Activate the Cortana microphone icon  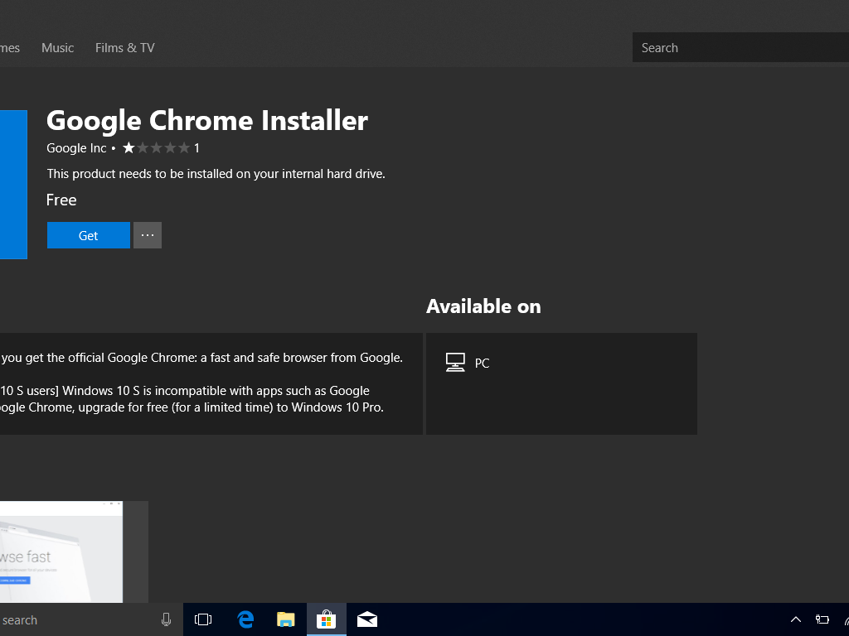(x=166, y=619)
